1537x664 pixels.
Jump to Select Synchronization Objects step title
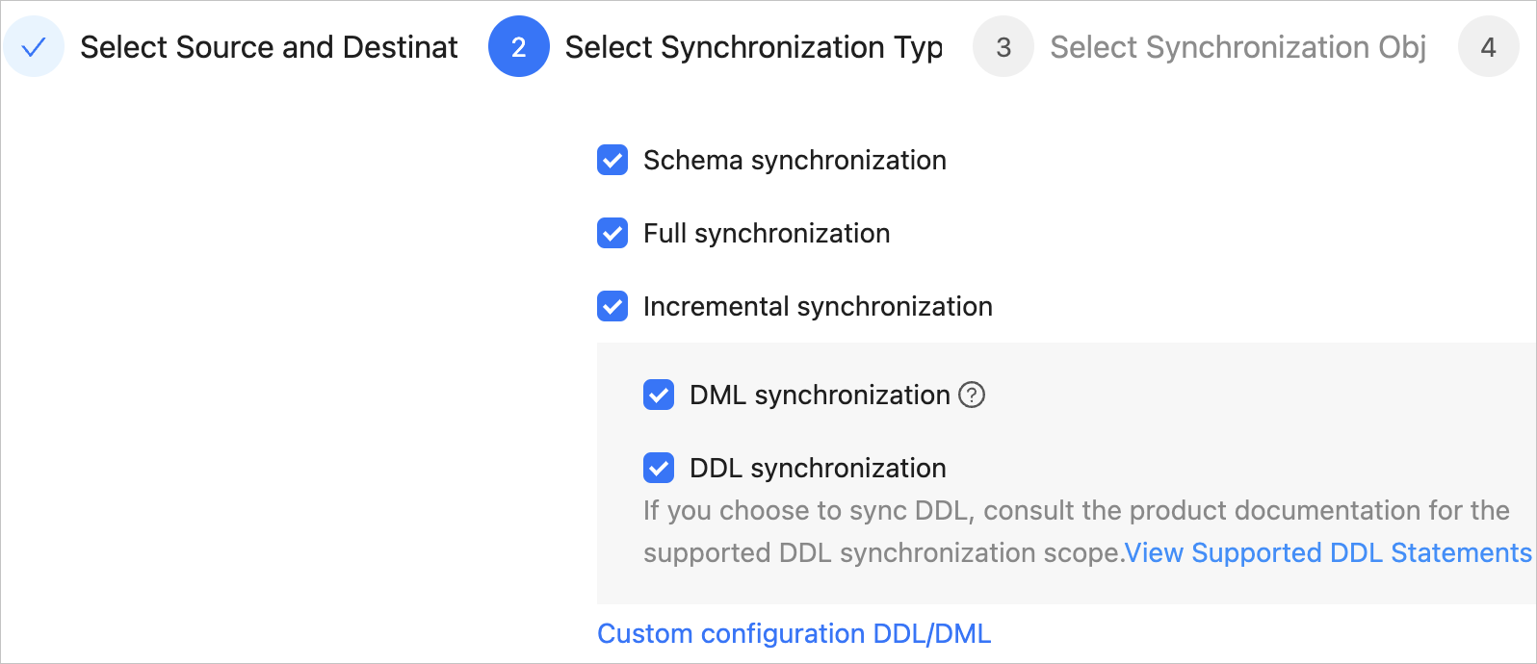(1237, 47)
